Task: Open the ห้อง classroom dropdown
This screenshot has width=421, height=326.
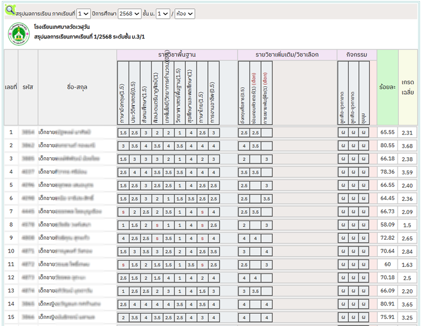Action: 184,14
